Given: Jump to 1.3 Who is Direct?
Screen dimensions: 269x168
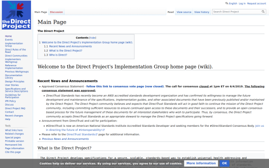Looking at the screenshot, I should pos(58,55).
